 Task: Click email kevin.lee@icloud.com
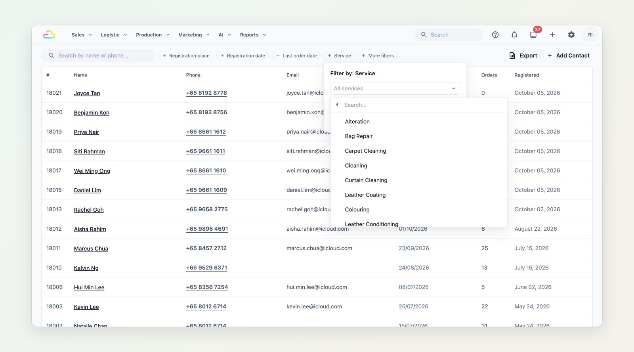pos(314,306)
